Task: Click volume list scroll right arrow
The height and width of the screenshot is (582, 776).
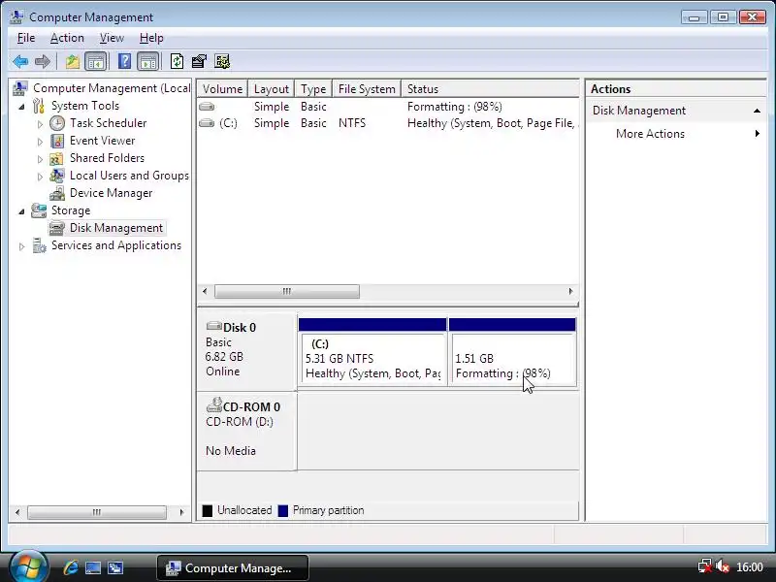Action: pyautogui.click(x=570, y=292)
